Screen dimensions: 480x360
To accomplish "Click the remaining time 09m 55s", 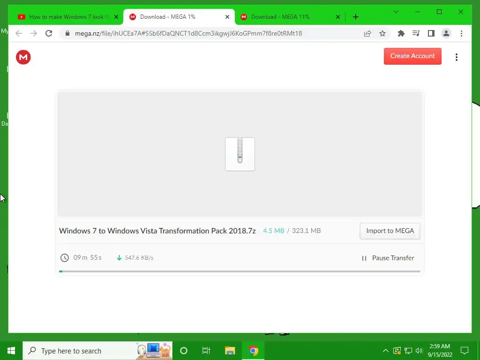I will (x=88, y=257).
